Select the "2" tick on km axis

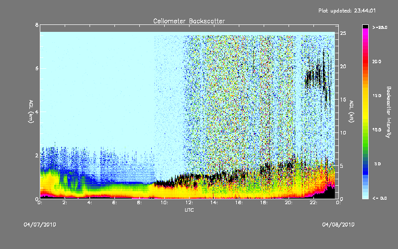click(37, 155)
